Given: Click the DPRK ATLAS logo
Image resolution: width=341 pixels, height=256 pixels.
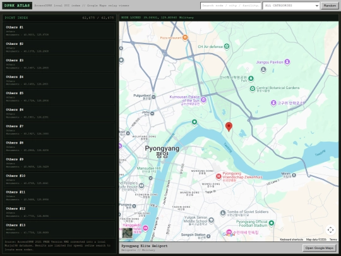Looking at the screenshot, I should click(17, 6).
